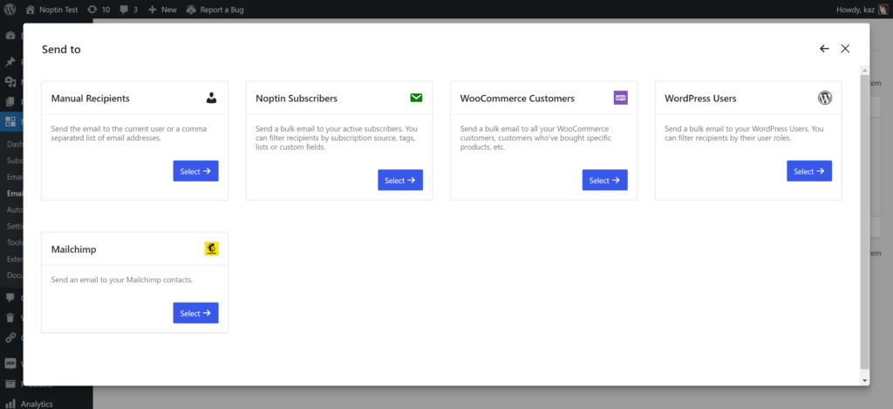Open the New content menu
Image resolution: width=893 pixels, height=409 pixels.
coord(162,9)
